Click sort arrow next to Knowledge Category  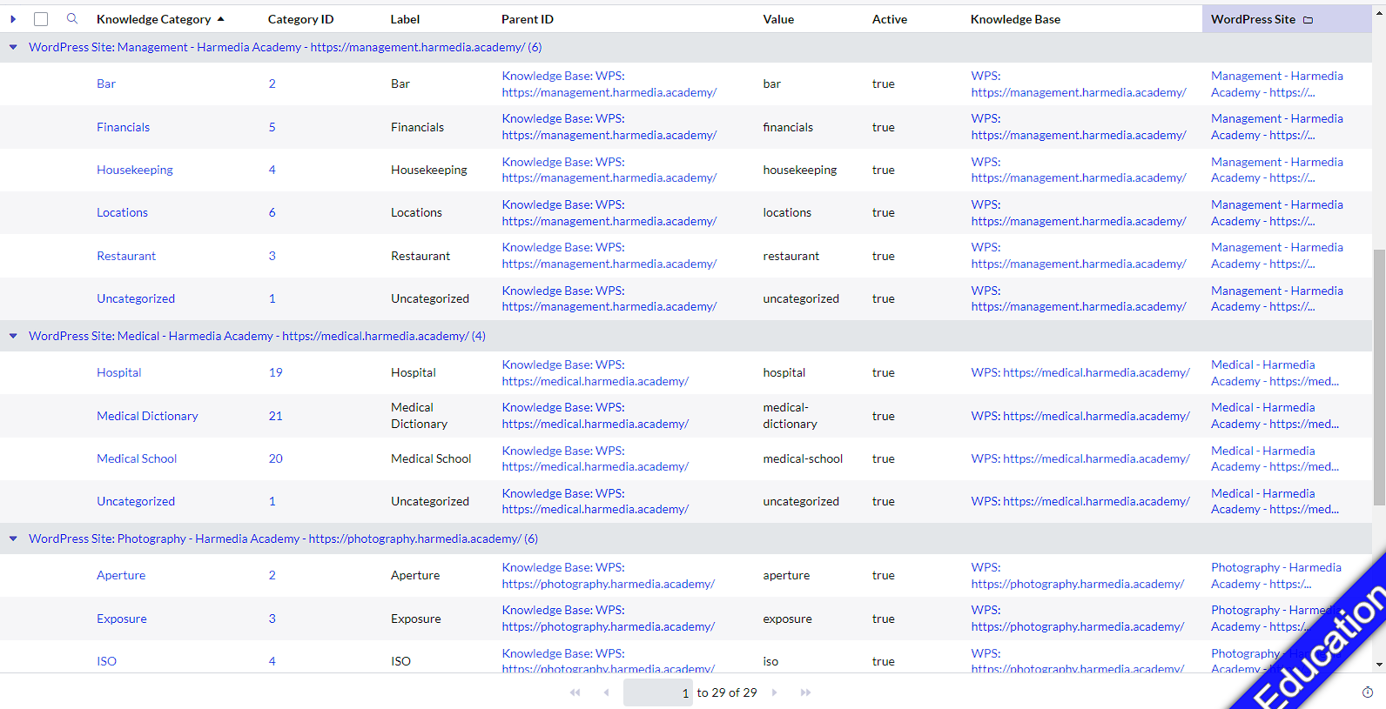(x=221, y=19)
